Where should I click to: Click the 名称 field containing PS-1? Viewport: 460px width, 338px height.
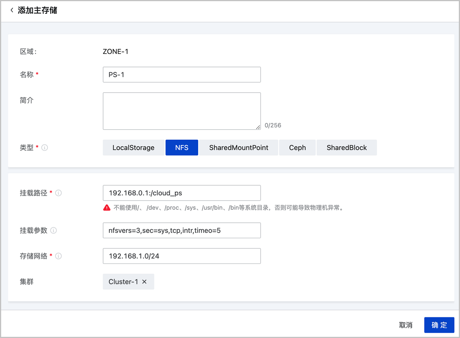click(x=182, y=75)
